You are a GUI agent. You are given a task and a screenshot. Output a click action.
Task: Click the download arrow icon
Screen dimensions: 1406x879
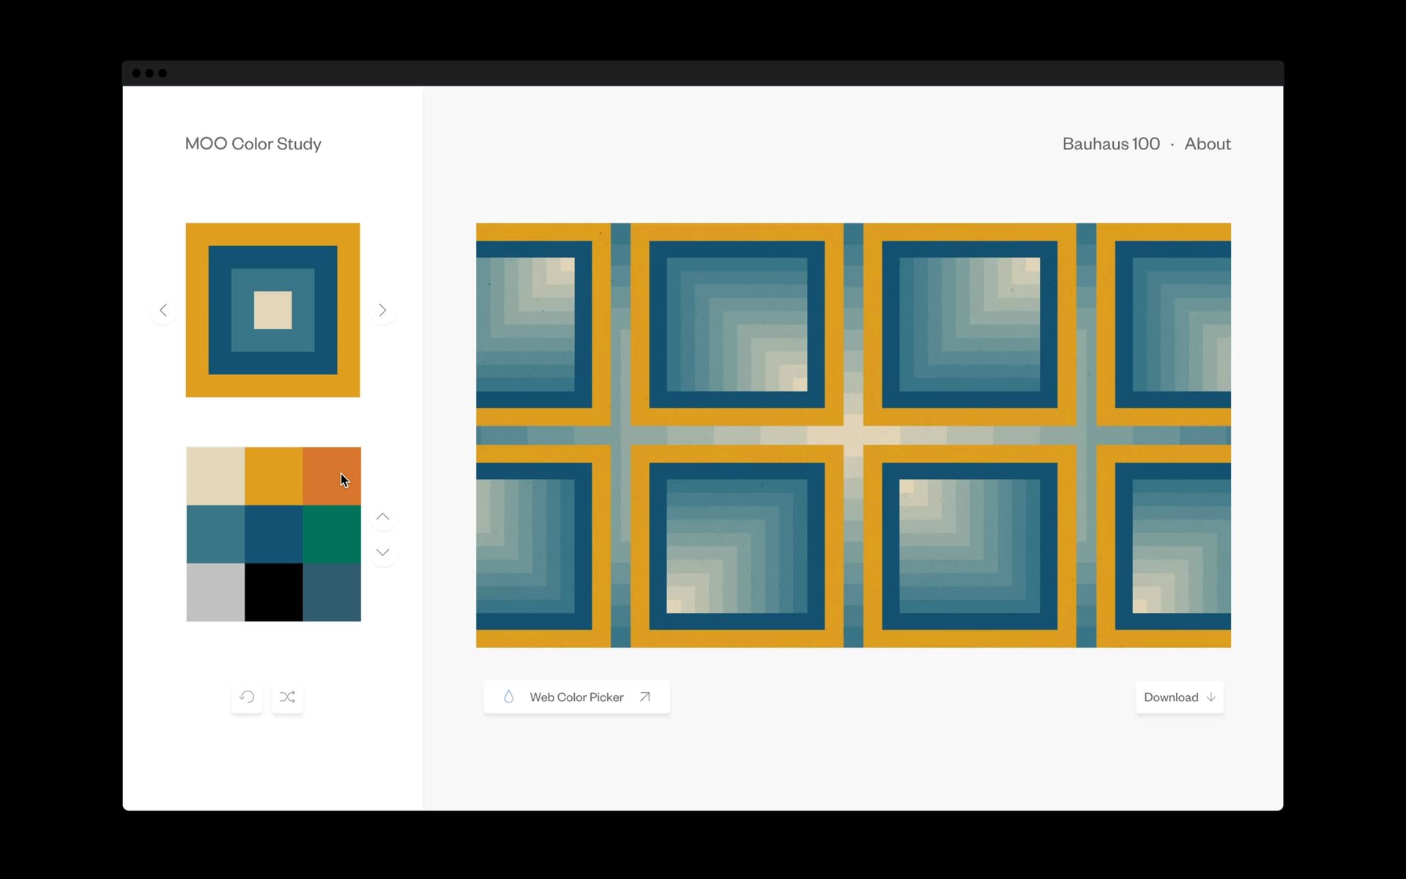pyautogui.click(x=1211, y=697)
